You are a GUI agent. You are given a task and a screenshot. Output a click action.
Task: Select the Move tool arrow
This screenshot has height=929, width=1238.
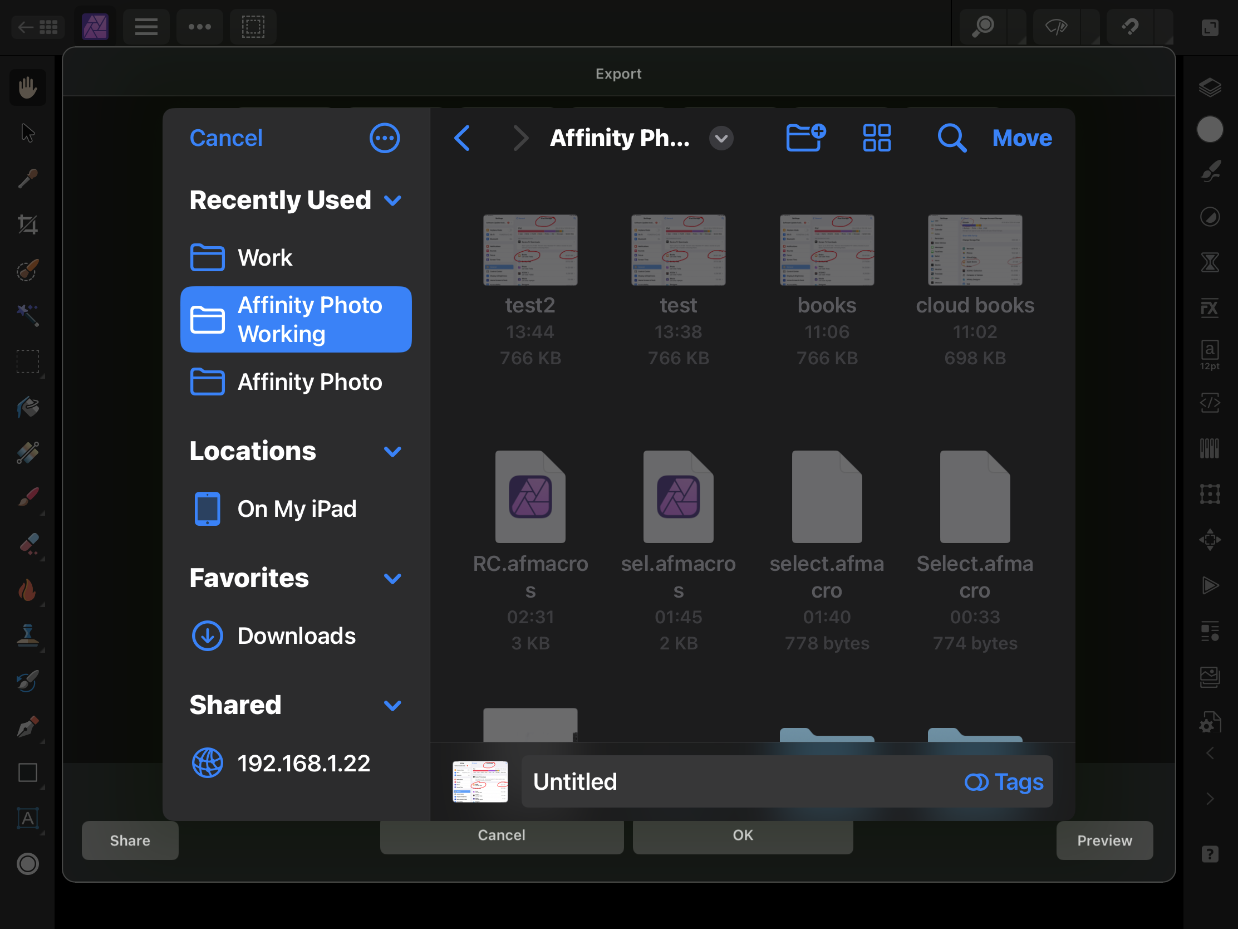click(27, 133)
